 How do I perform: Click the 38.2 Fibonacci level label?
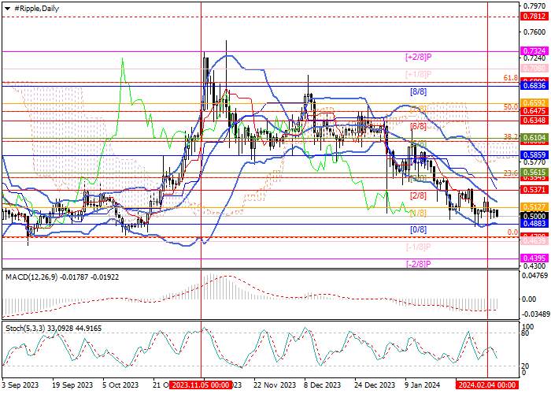click(x=511, y=137)
